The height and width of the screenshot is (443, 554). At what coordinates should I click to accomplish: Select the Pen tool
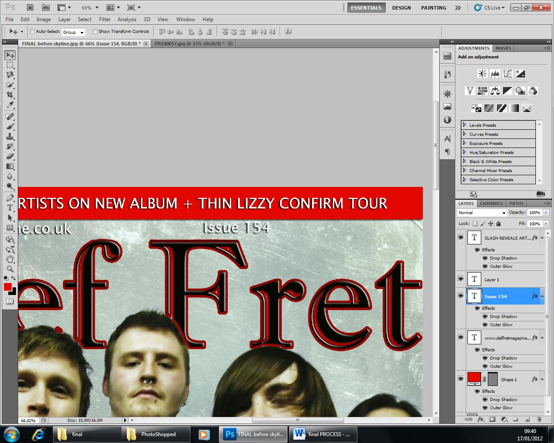click(10, 198)
